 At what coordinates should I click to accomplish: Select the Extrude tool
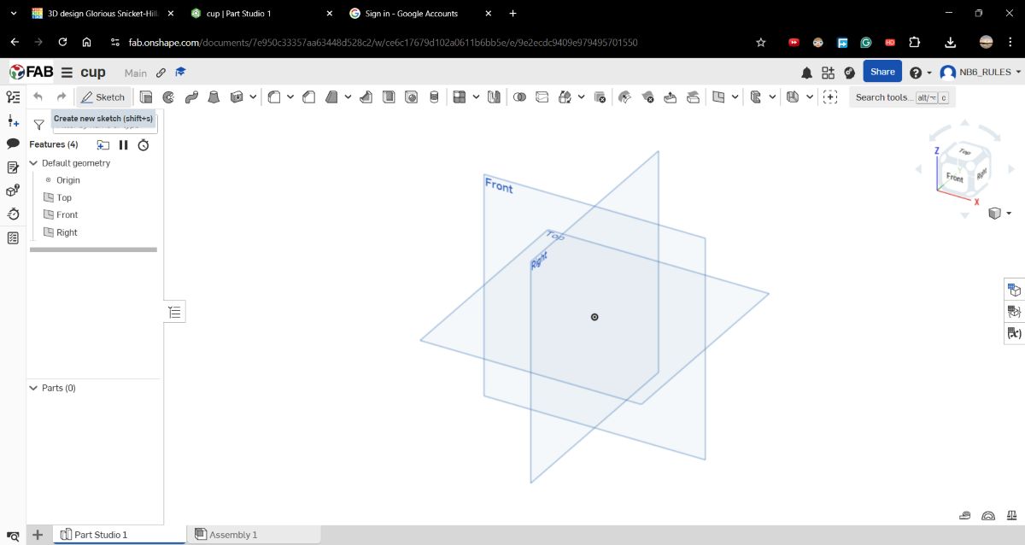(145, 97)
